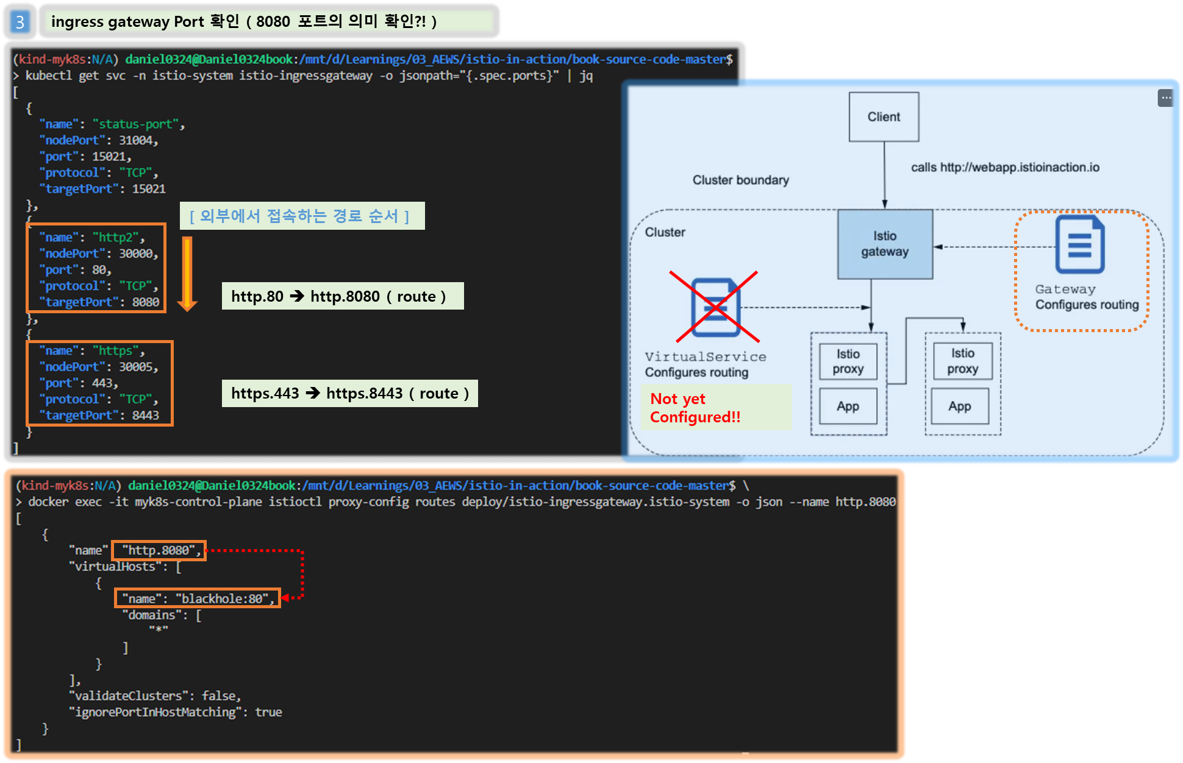Screen dimensions: 1183x763
Task: Click the "targetPort": 15021 line
Action: tap(102, 189)
